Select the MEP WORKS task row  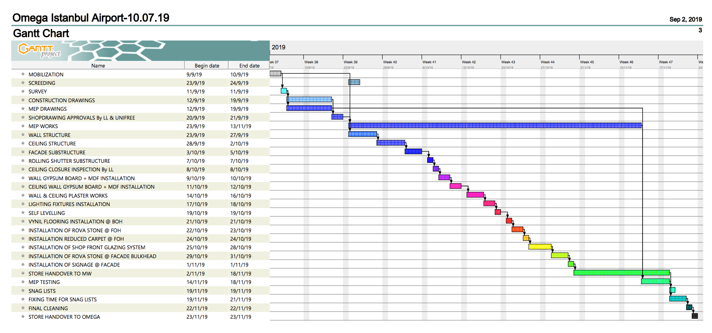point(140,126)
